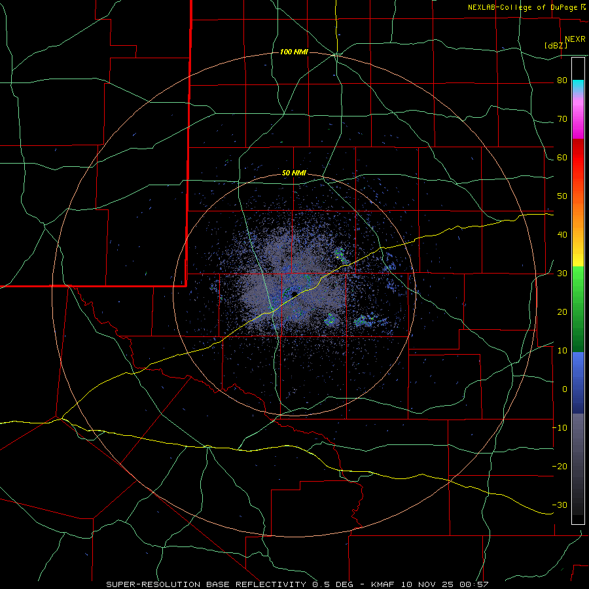Click the 80 dBZ scale value
The width and height of the screenshot is (589, 589).
(562, 80)
